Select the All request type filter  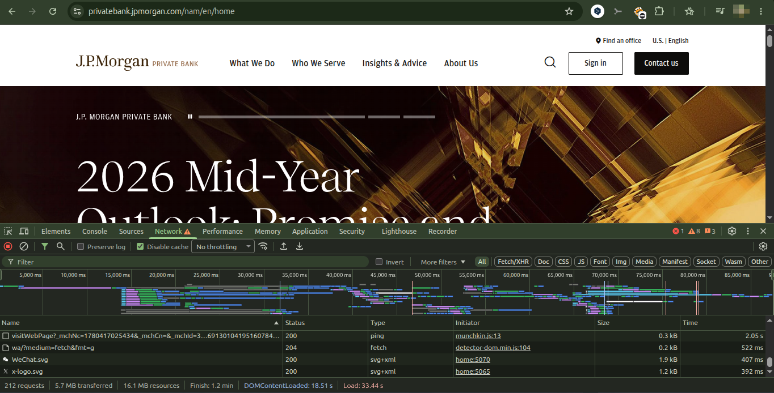tap(482, 262)
